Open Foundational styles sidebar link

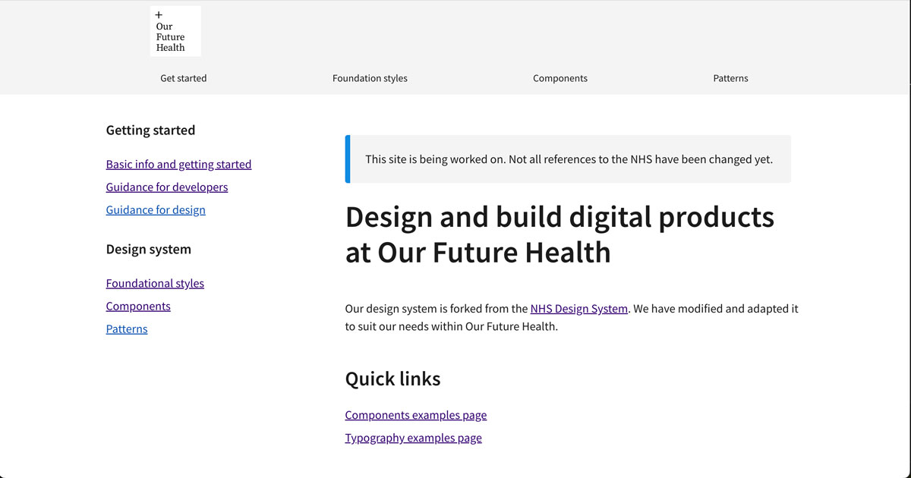(x=155, y=283)
